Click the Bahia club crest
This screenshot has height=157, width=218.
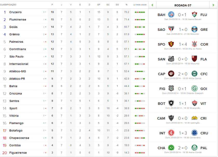[x=171, y=14]
